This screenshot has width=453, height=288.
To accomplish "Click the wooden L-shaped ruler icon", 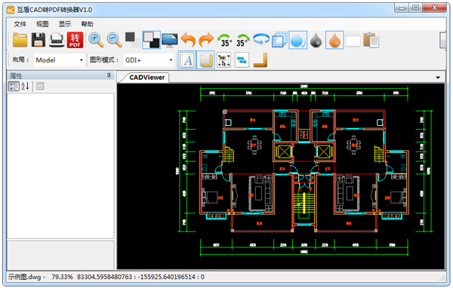I will [x=260, y=60].
